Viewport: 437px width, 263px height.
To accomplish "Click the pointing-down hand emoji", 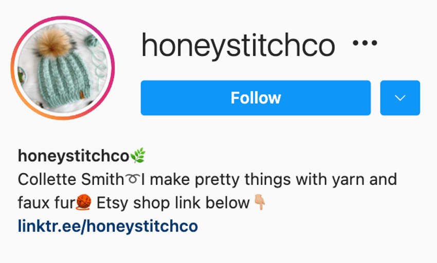I will (260, 202).
